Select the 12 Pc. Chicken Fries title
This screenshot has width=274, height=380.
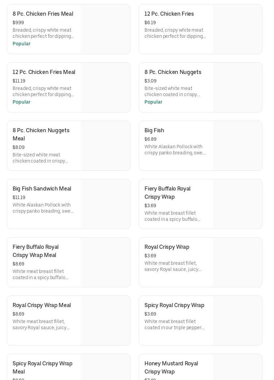point(169,14)
